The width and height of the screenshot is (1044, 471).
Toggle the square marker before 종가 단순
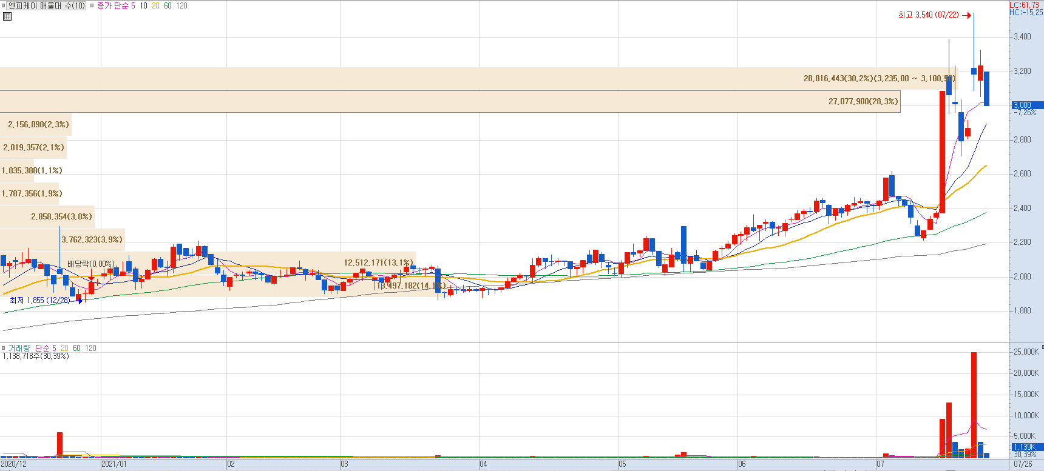[x=92, y=5]
